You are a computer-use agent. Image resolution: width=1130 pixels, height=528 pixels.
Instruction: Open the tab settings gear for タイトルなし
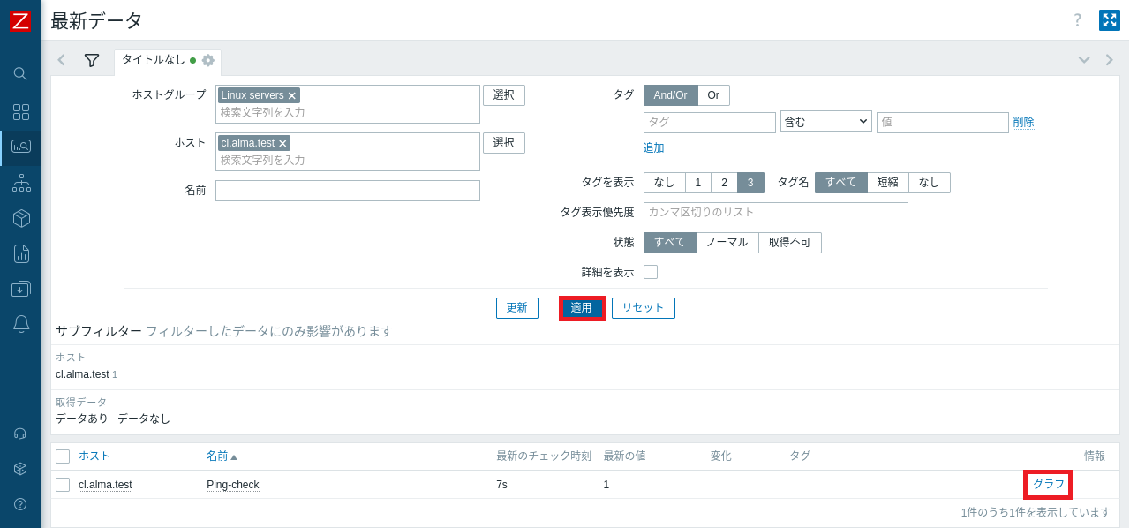[x=208, y=60]
